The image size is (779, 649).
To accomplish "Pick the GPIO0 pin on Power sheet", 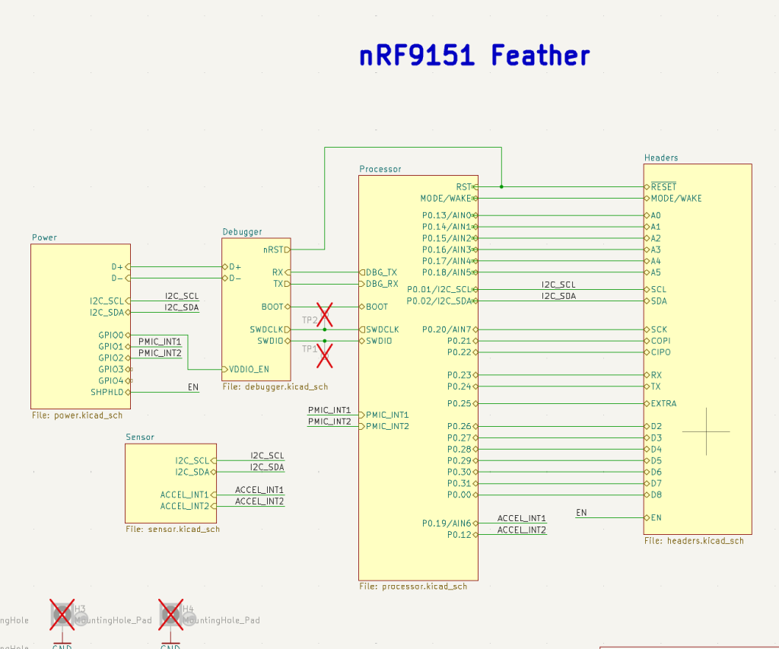I will (114, 335).
